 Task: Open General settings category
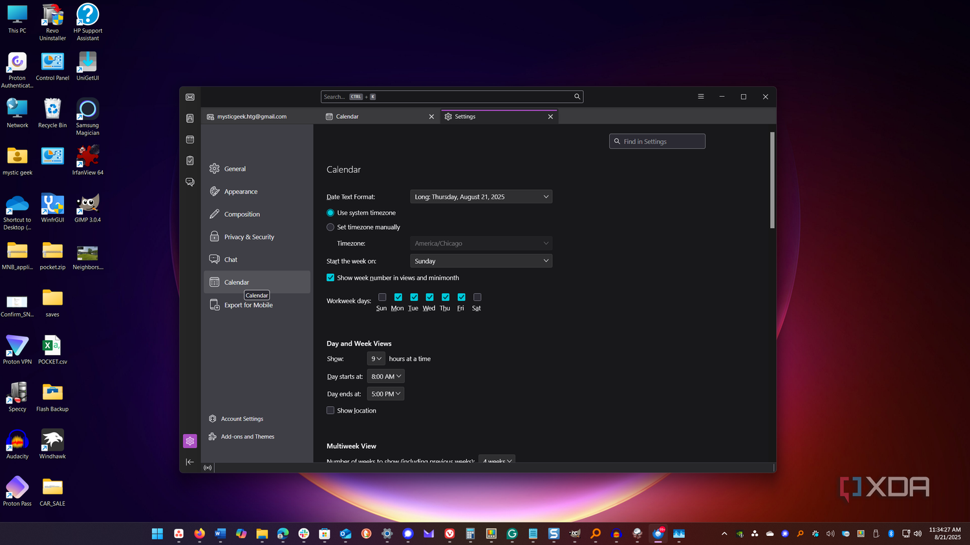pyautogui.click(x=257, y=169)
